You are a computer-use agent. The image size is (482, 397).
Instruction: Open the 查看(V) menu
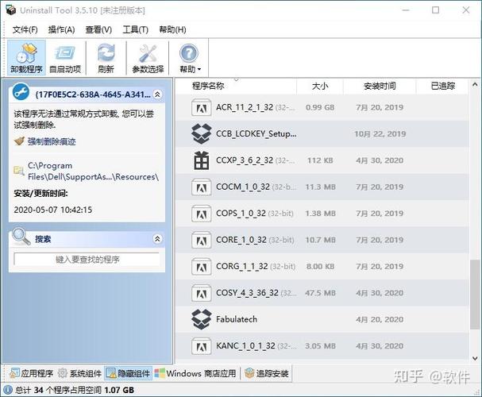click(98, 29)
